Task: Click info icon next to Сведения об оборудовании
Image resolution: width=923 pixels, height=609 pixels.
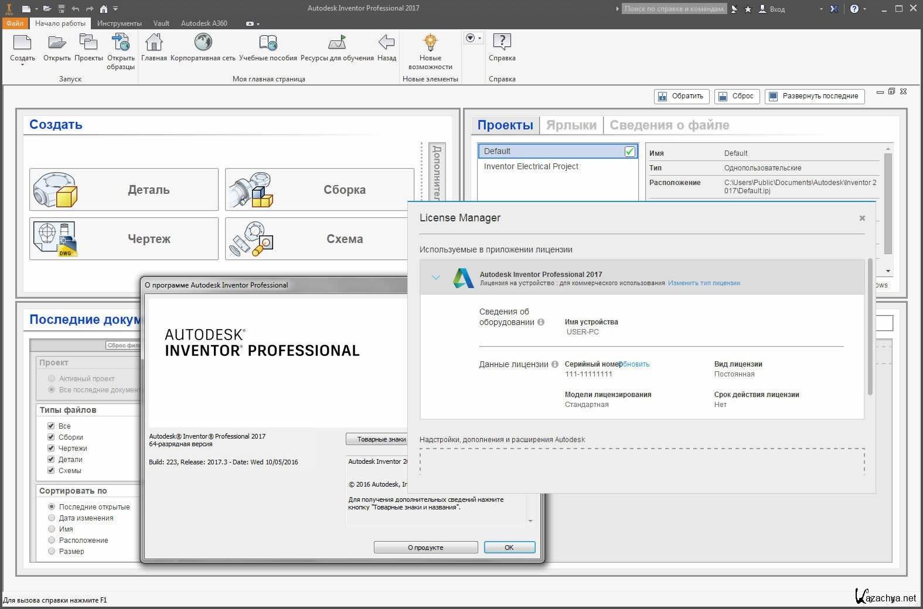Action: [541, 322]
